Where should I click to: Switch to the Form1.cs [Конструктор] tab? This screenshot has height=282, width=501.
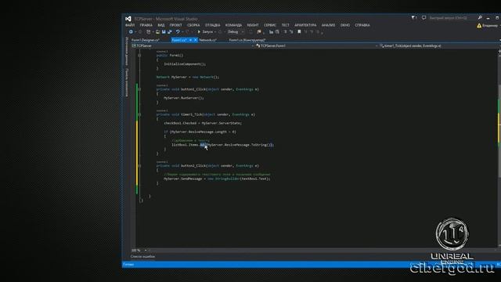click(247, 40)
